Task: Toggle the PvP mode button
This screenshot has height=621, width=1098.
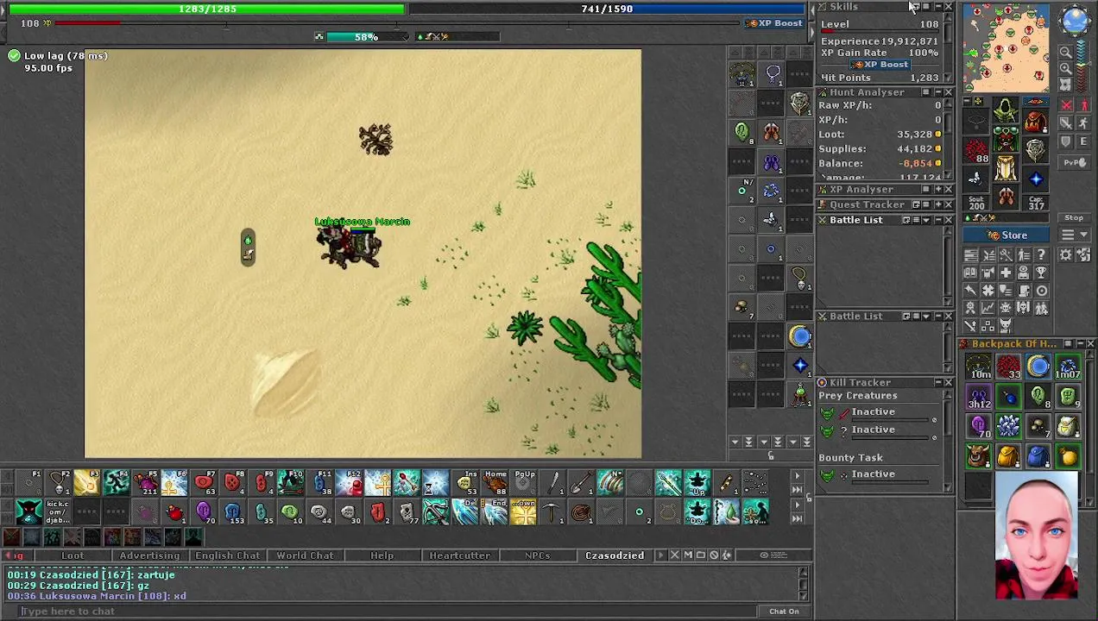Action: 1074,162
